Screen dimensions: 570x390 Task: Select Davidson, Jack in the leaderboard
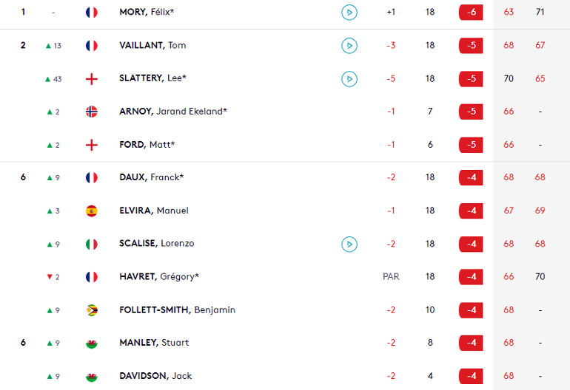click(155, 376)
